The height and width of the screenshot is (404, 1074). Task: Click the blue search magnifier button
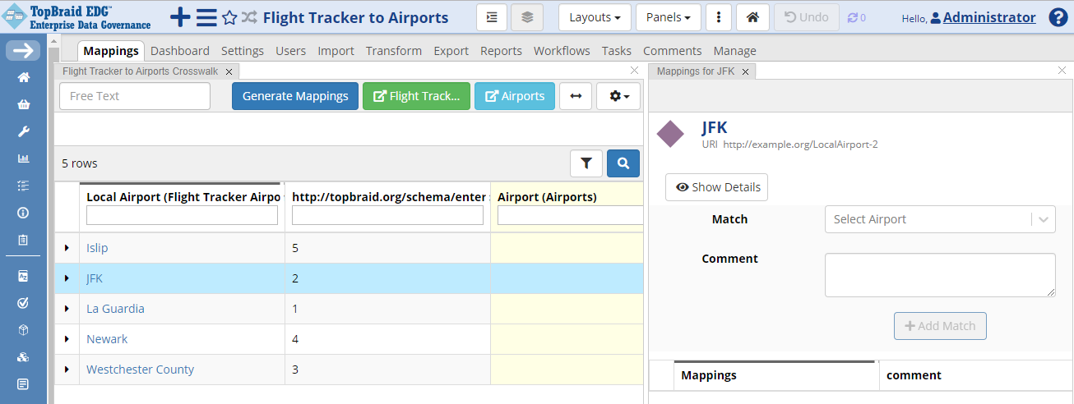pyautogui.click(x=623, y=163)
